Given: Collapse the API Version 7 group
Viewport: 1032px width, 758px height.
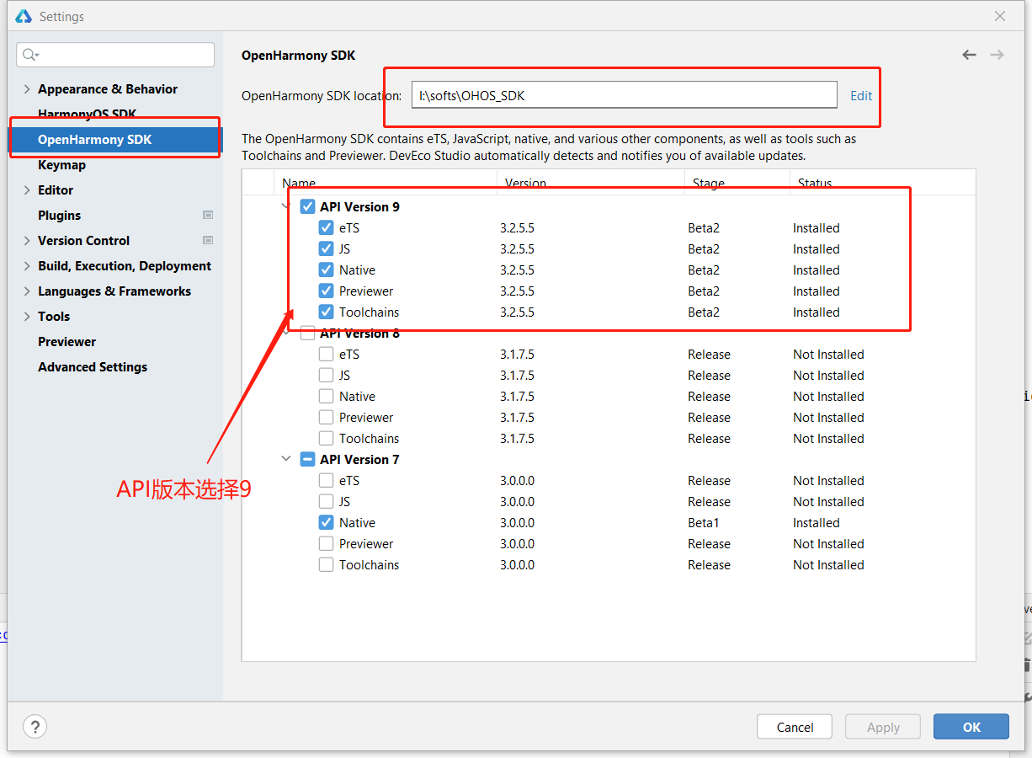Looking at the screenshot, I should click(x=286, y=460).
